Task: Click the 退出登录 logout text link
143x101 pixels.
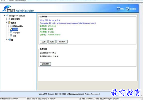Action: (133, 9)
